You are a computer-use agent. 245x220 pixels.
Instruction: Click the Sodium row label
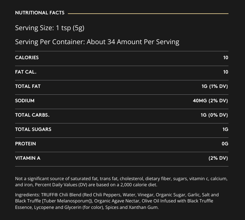pos(25,101)
